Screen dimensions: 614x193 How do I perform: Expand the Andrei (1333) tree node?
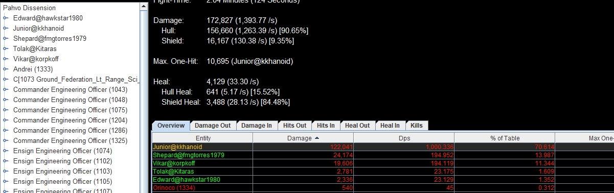click(x=6, y=69)
